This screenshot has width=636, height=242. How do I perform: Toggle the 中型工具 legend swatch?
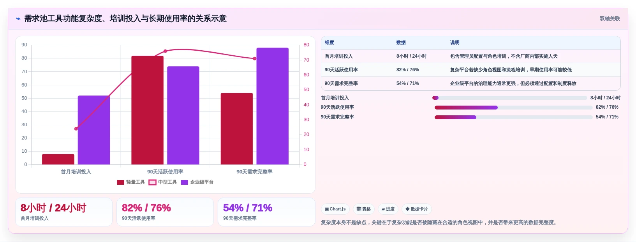[x=152, y=182]
